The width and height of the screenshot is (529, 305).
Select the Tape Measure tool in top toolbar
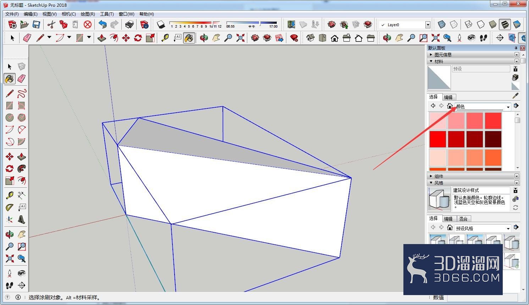click(165, 38)
